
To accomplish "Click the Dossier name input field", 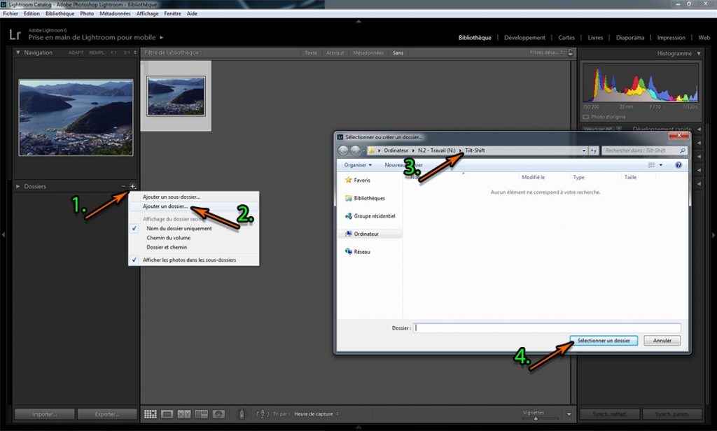I will [547, 327].
